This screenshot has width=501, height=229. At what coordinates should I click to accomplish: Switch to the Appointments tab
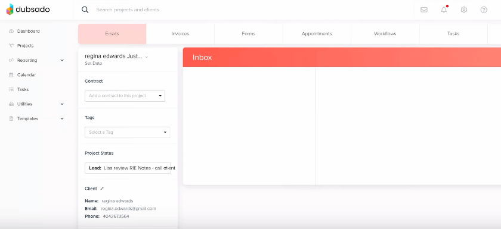point(317,34)
